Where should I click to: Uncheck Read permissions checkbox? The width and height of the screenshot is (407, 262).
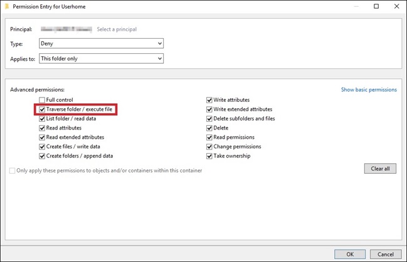(209, 137)
